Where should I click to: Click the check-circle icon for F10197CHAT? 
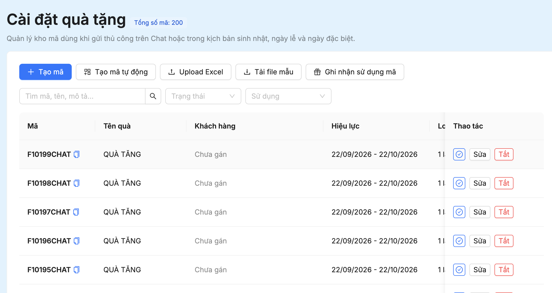(459, 212)
